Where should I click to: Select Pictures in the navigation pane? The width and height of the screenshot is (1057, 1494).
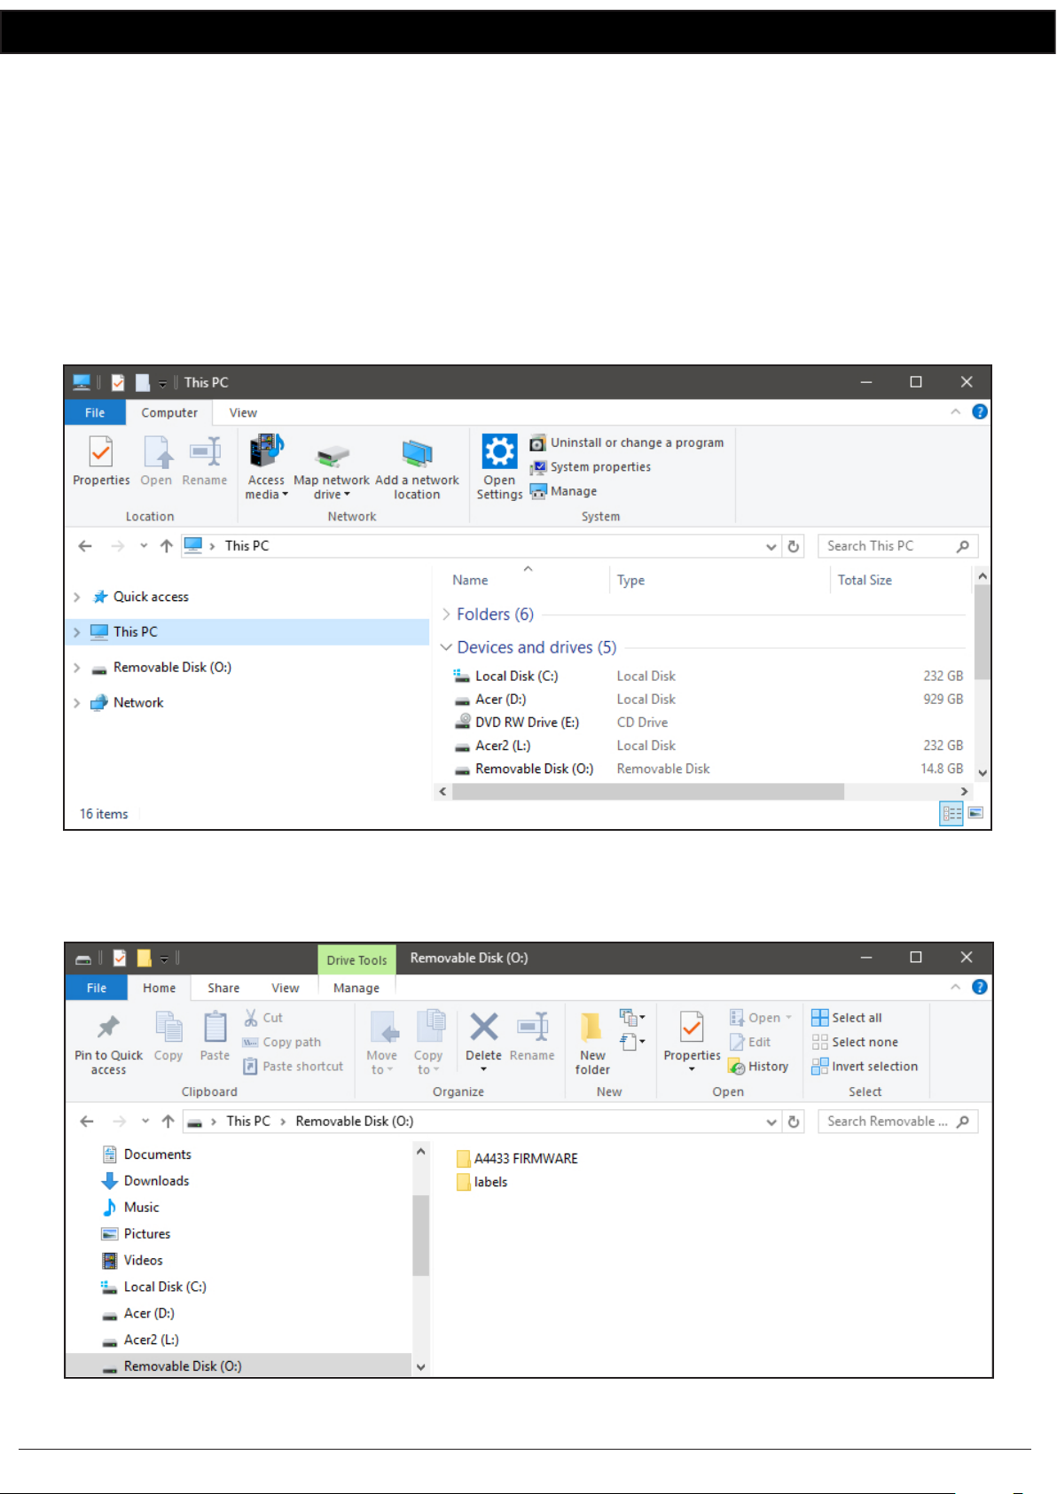(x=136, y=1234)
